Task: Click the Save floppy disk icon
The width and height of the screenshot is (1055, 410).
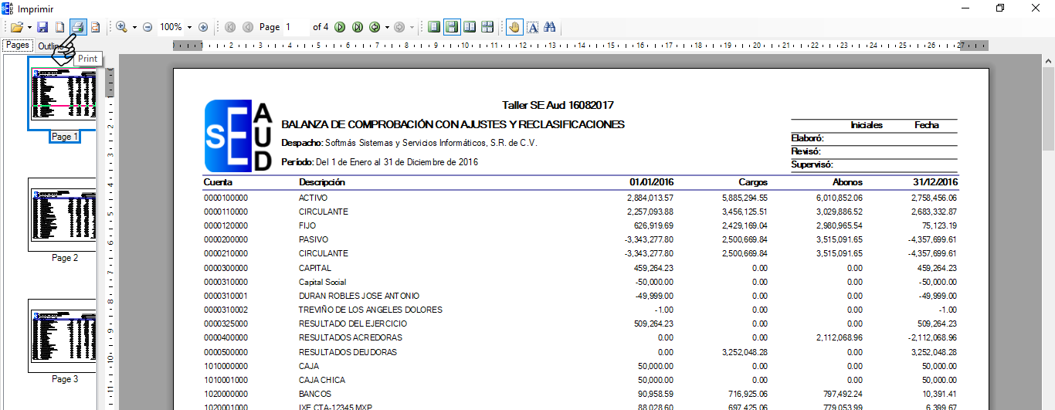Action: click(42, 27)
